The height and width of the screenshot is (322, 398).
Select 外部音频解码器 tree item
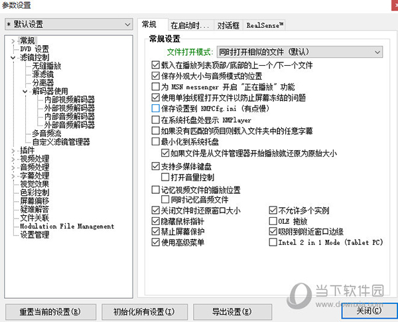pos(69,125)
